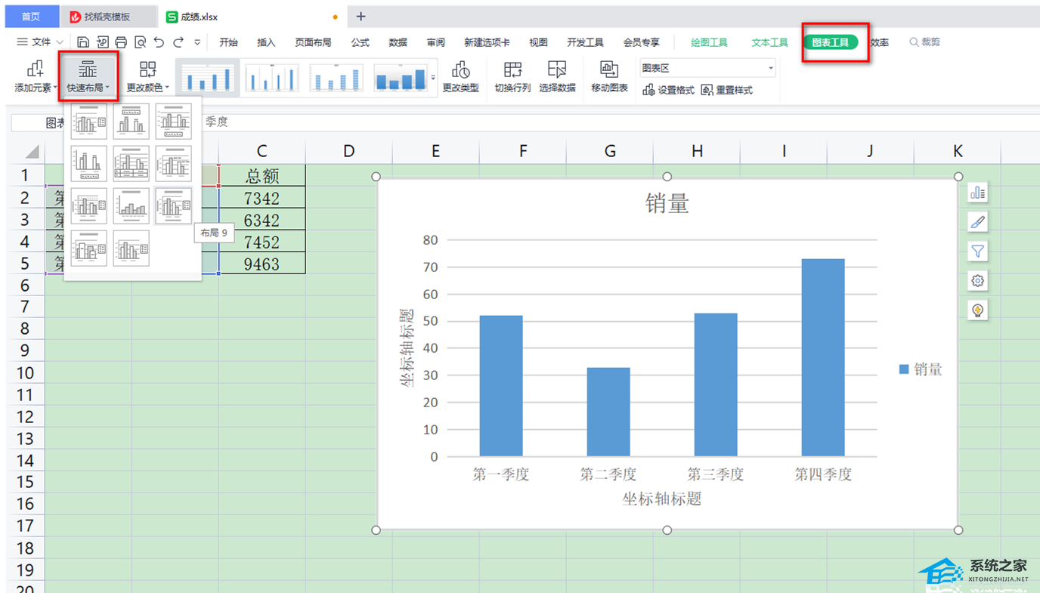Open Print Preview from quick access toolbar

pyautogui.click(x=140, y=42)
